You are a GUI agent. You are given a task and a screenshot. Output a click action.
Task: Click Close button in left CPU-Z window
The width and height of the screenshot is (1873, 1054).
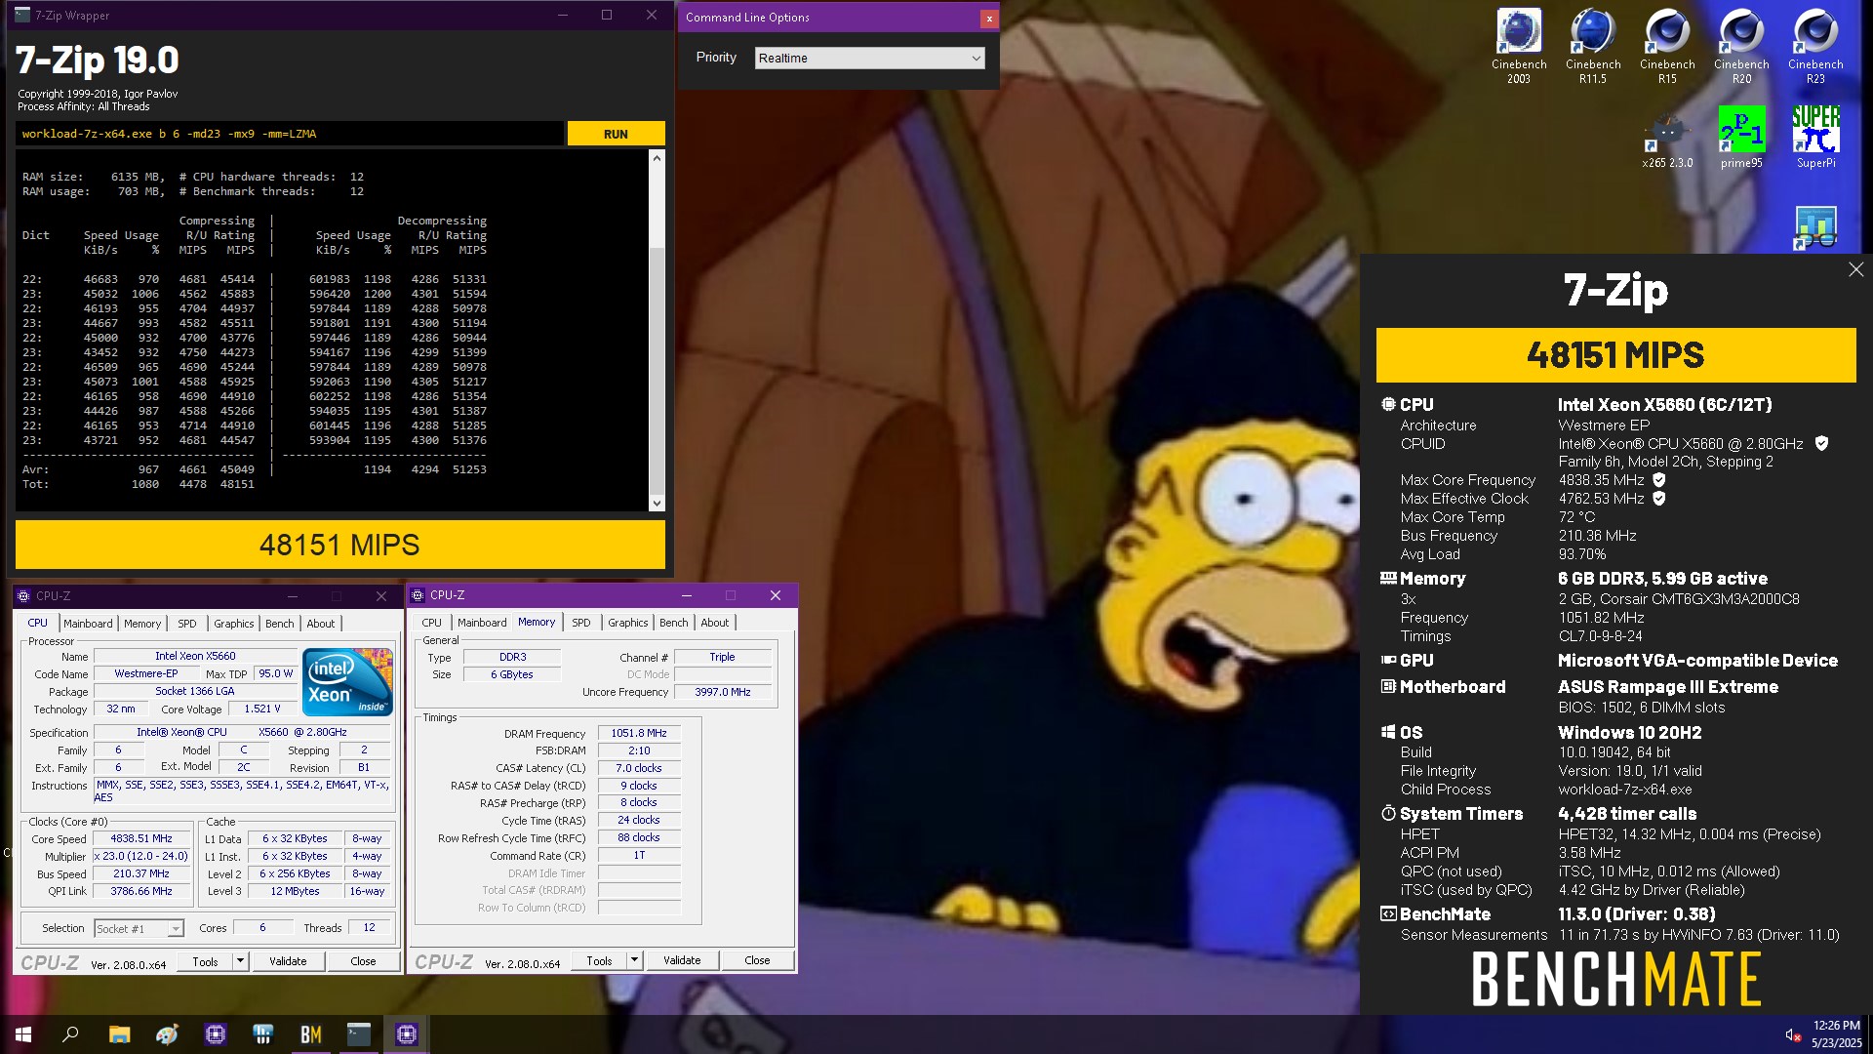[x=363, y=961]
